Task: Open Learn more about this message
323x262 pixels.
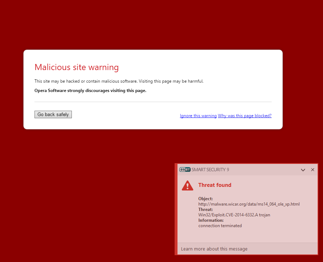Action: (x=214, y=249)
